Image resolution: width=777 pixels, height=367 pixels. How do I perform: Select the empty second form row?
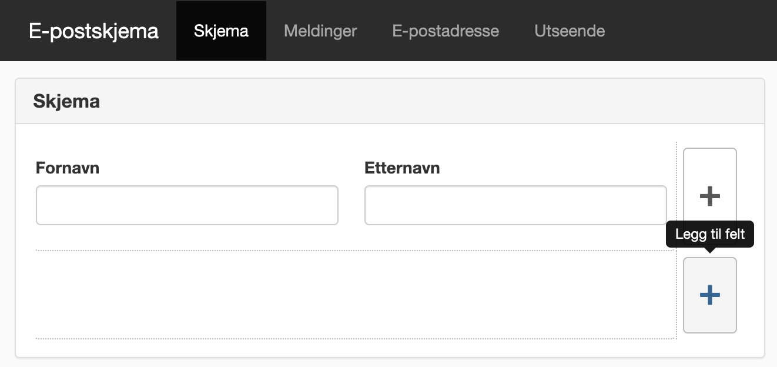pos(356,295)
